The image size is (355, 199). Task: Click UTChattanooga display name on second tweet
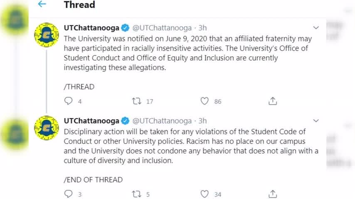point(91,121)
